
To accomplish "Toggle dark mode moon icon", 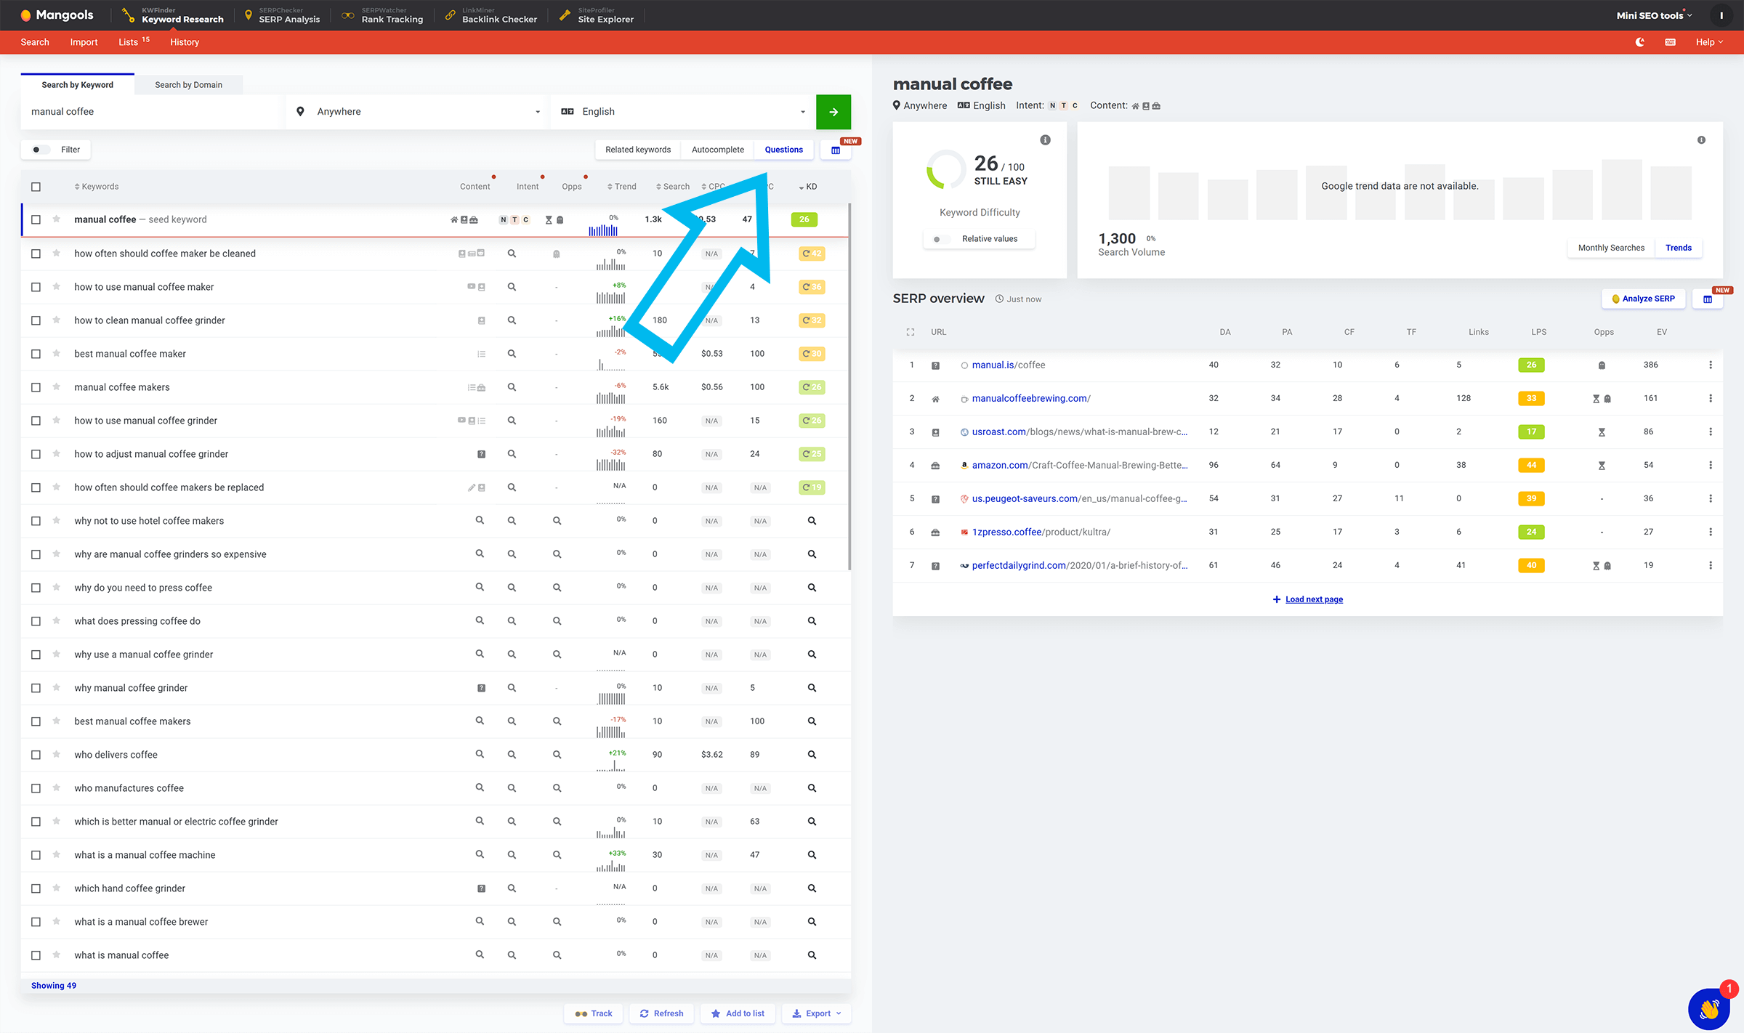I will [x=1639, y=42].
